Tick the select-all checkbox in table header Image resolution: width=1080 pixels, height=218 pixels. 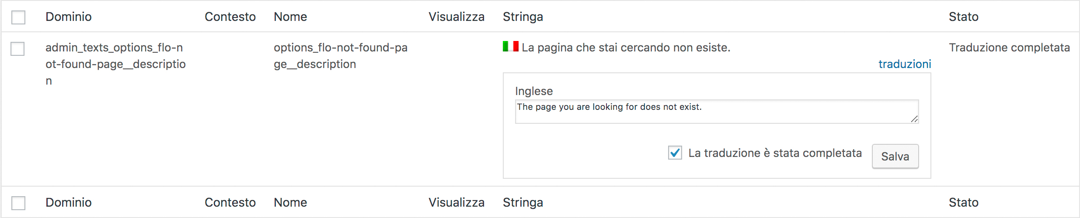click(18, 17)
